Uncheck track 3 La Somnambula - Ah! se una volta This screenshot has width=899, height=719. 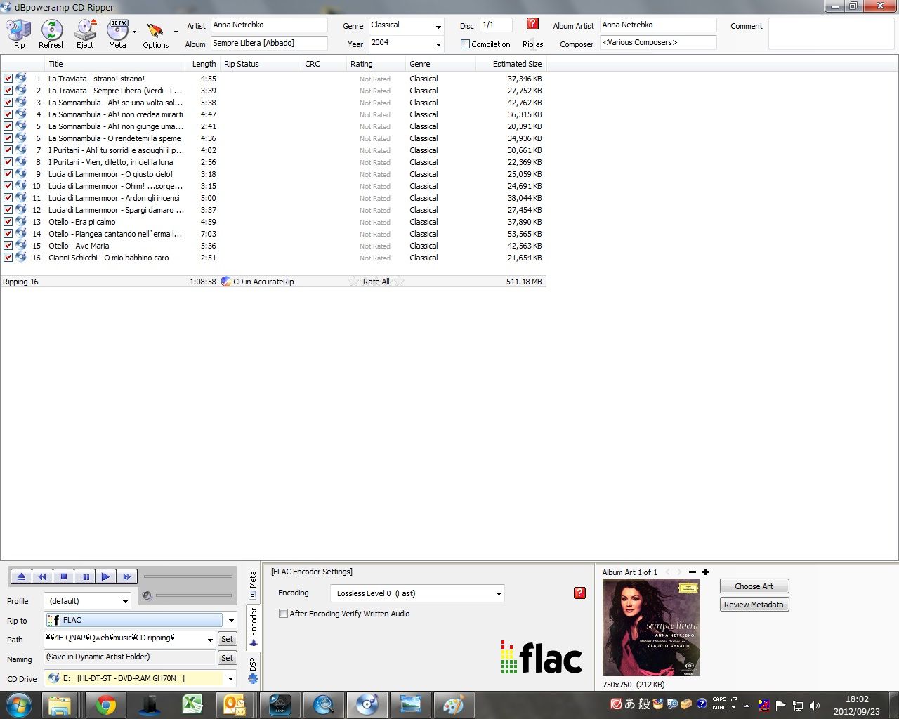coord(8,103)
